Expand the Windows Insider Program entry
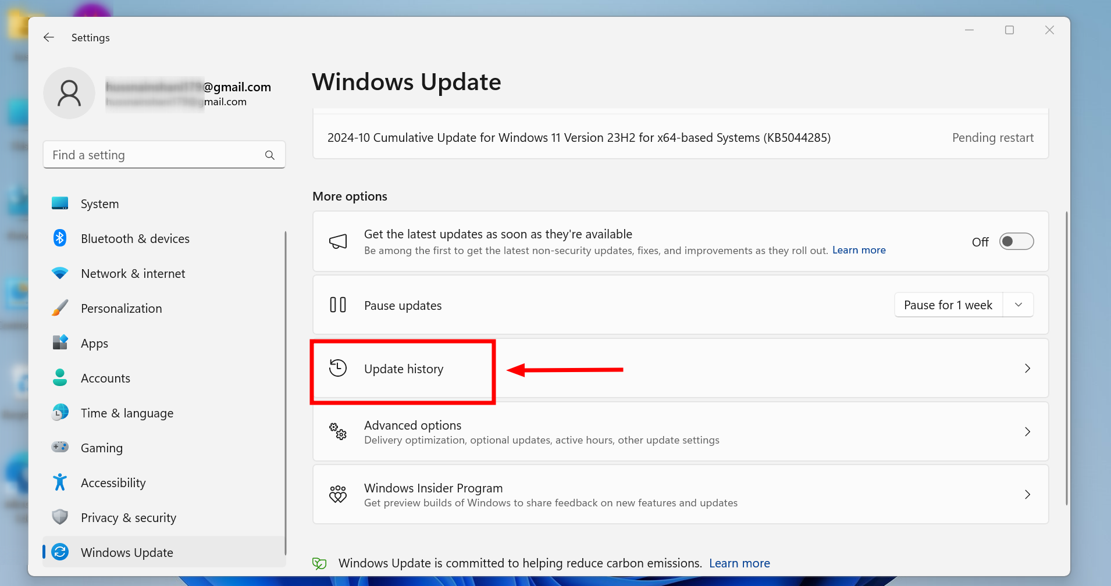The height and width of the screenshot is (586, 1111). 1027,494
